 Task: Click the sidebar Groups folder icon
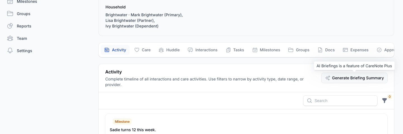(10, 14)
